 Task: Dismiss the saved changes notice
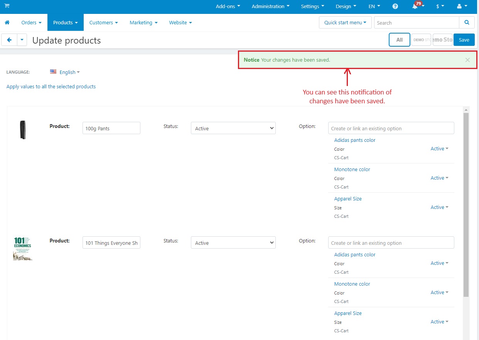tap(467, 60)
